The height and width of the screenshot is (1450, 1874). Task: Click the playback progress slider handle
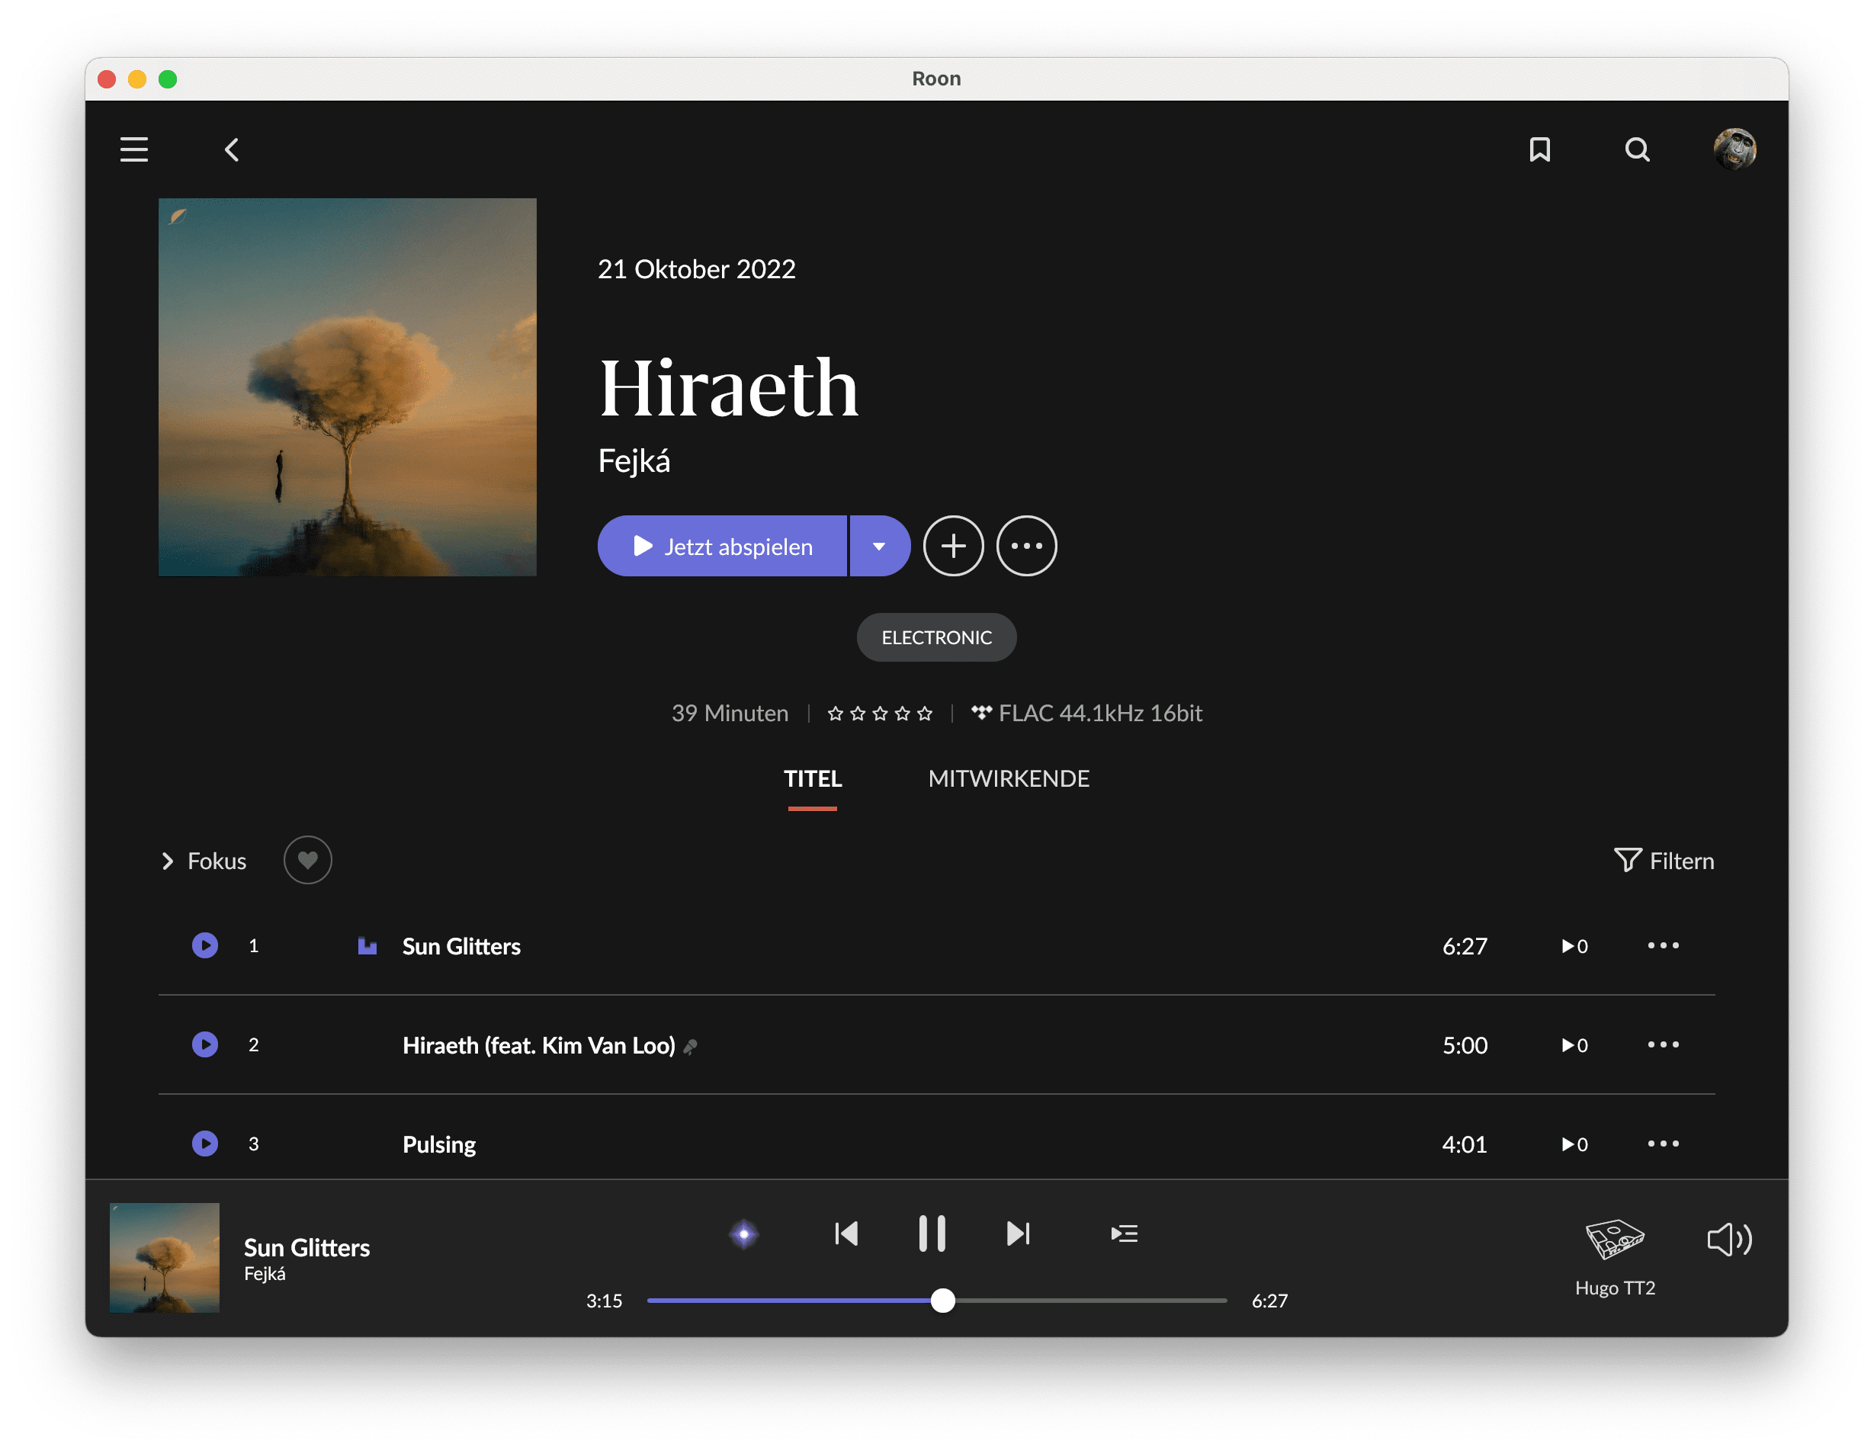(942, 1301)
